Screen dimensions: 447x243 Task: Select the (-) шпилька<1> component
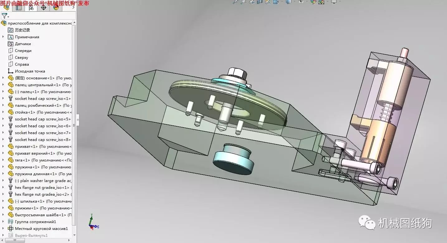(43, 201)
